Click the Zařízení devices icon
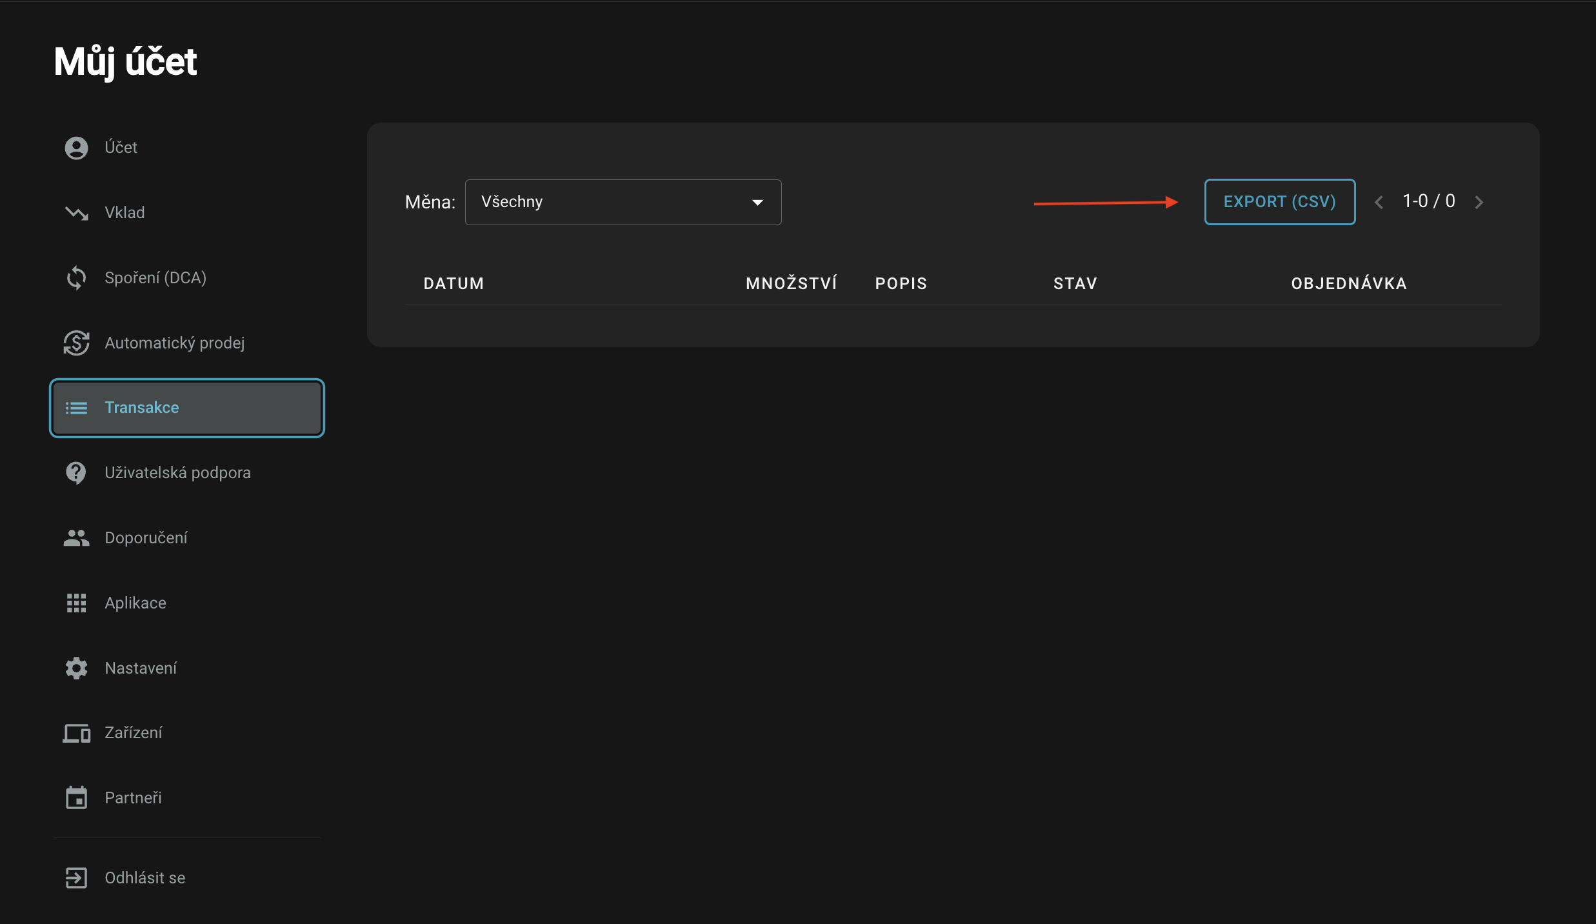The height and width of the screenshot is (924, 1596). click(x=76, y=733)
